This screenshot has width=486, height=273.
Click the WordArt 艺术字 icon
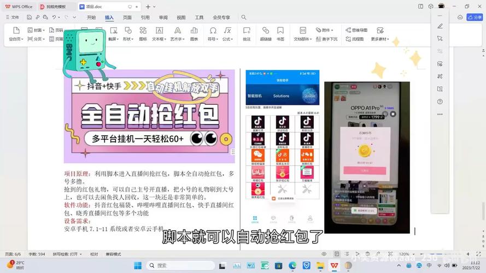pyautogui.click(x=178, y=33)
